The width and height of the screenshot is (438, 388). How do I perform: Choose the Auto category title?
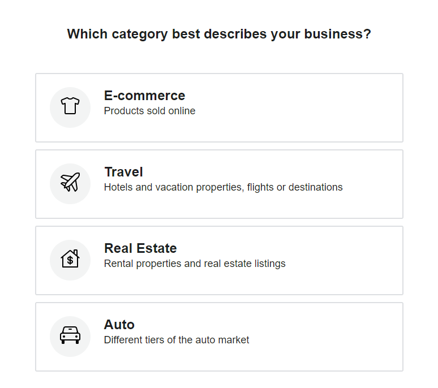(x=119, y=325)
